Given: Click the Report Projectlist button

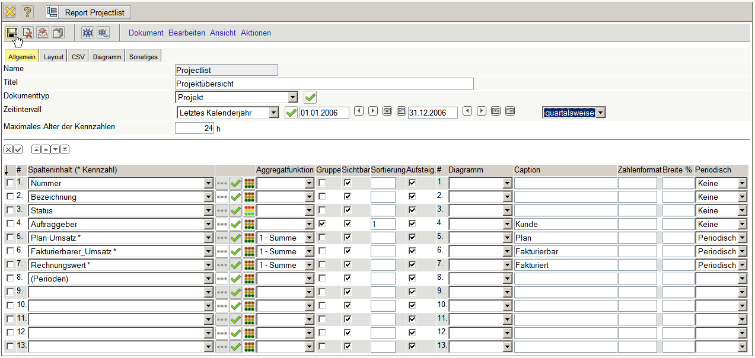Looking at the screenshot, I should (88, 12).
